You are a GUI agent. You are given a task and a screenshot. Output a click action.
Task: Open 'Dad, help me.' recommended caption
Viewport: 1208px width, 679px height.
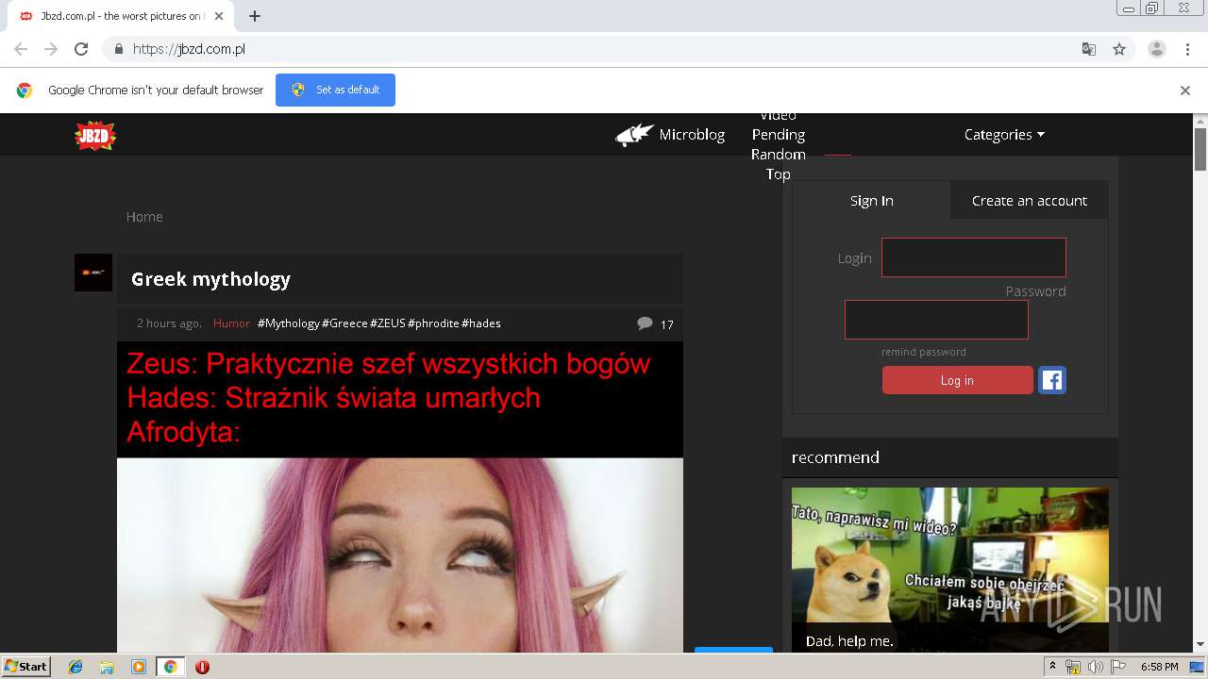[849, 641]
